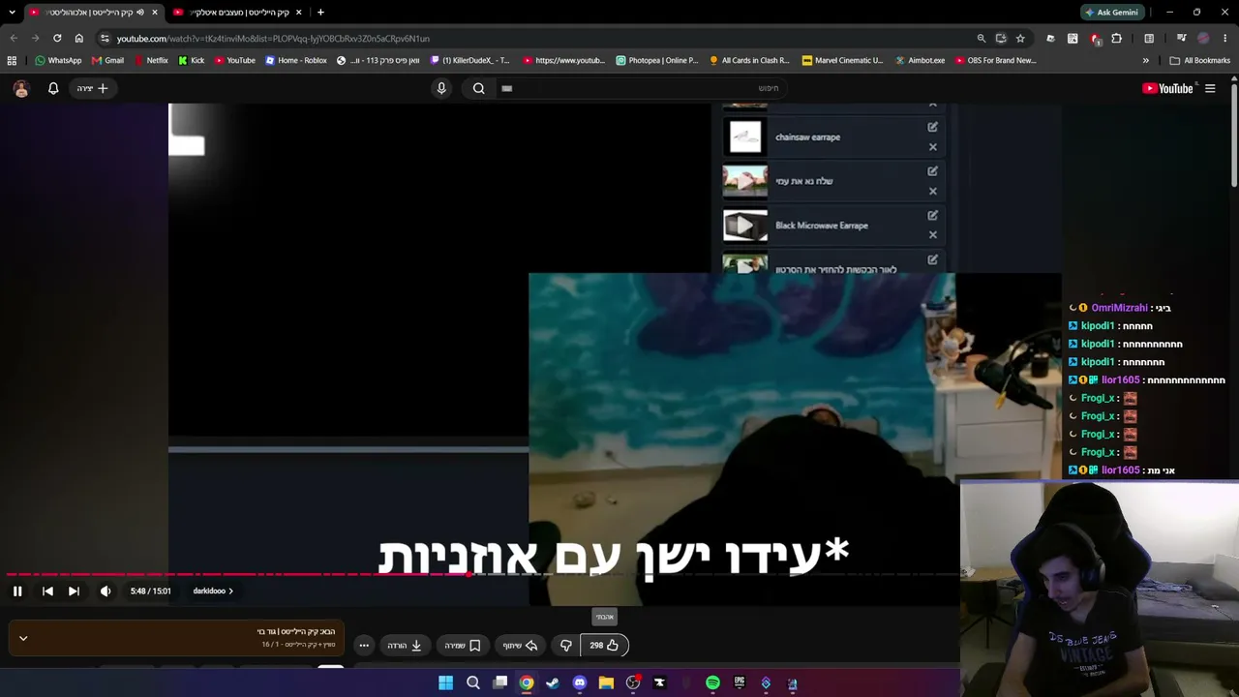This screenshot has width=1239, height=697.
Task: Open the Netflix bookmark
Action: 151,60
